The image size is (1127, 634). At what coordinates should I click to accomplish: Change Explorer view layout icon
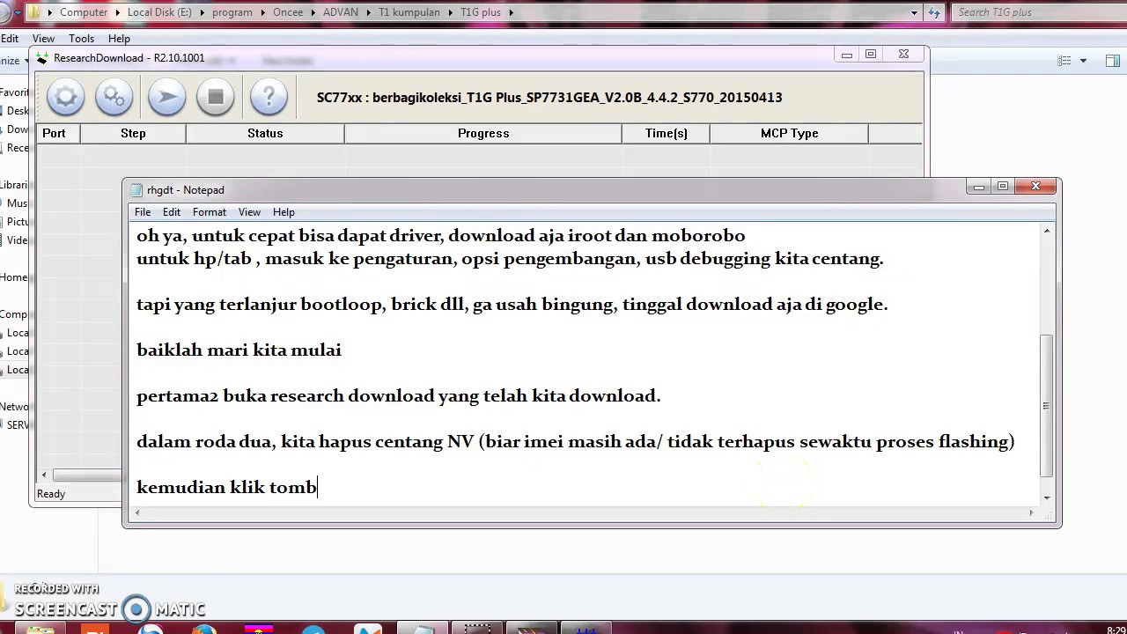click(1064, 61)
